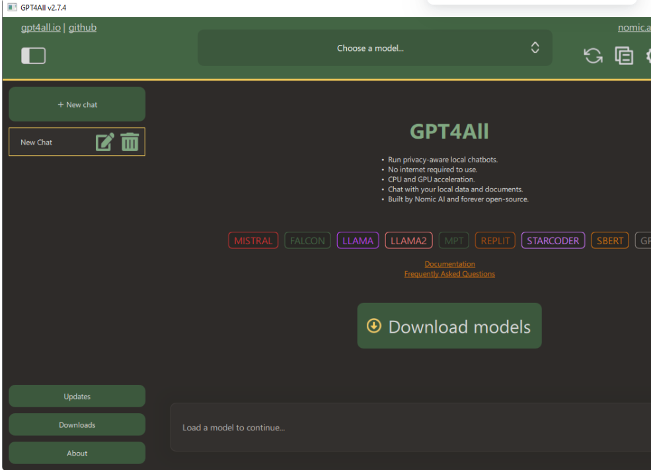Click the SBERT model tag
The image size is (651, 470).
click(x=610, y=240)
